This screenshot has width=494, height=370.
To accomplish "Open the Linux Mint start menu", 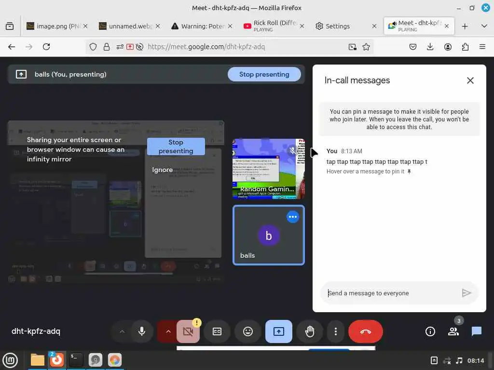I will pyautogui.click(x=10, y=360).
